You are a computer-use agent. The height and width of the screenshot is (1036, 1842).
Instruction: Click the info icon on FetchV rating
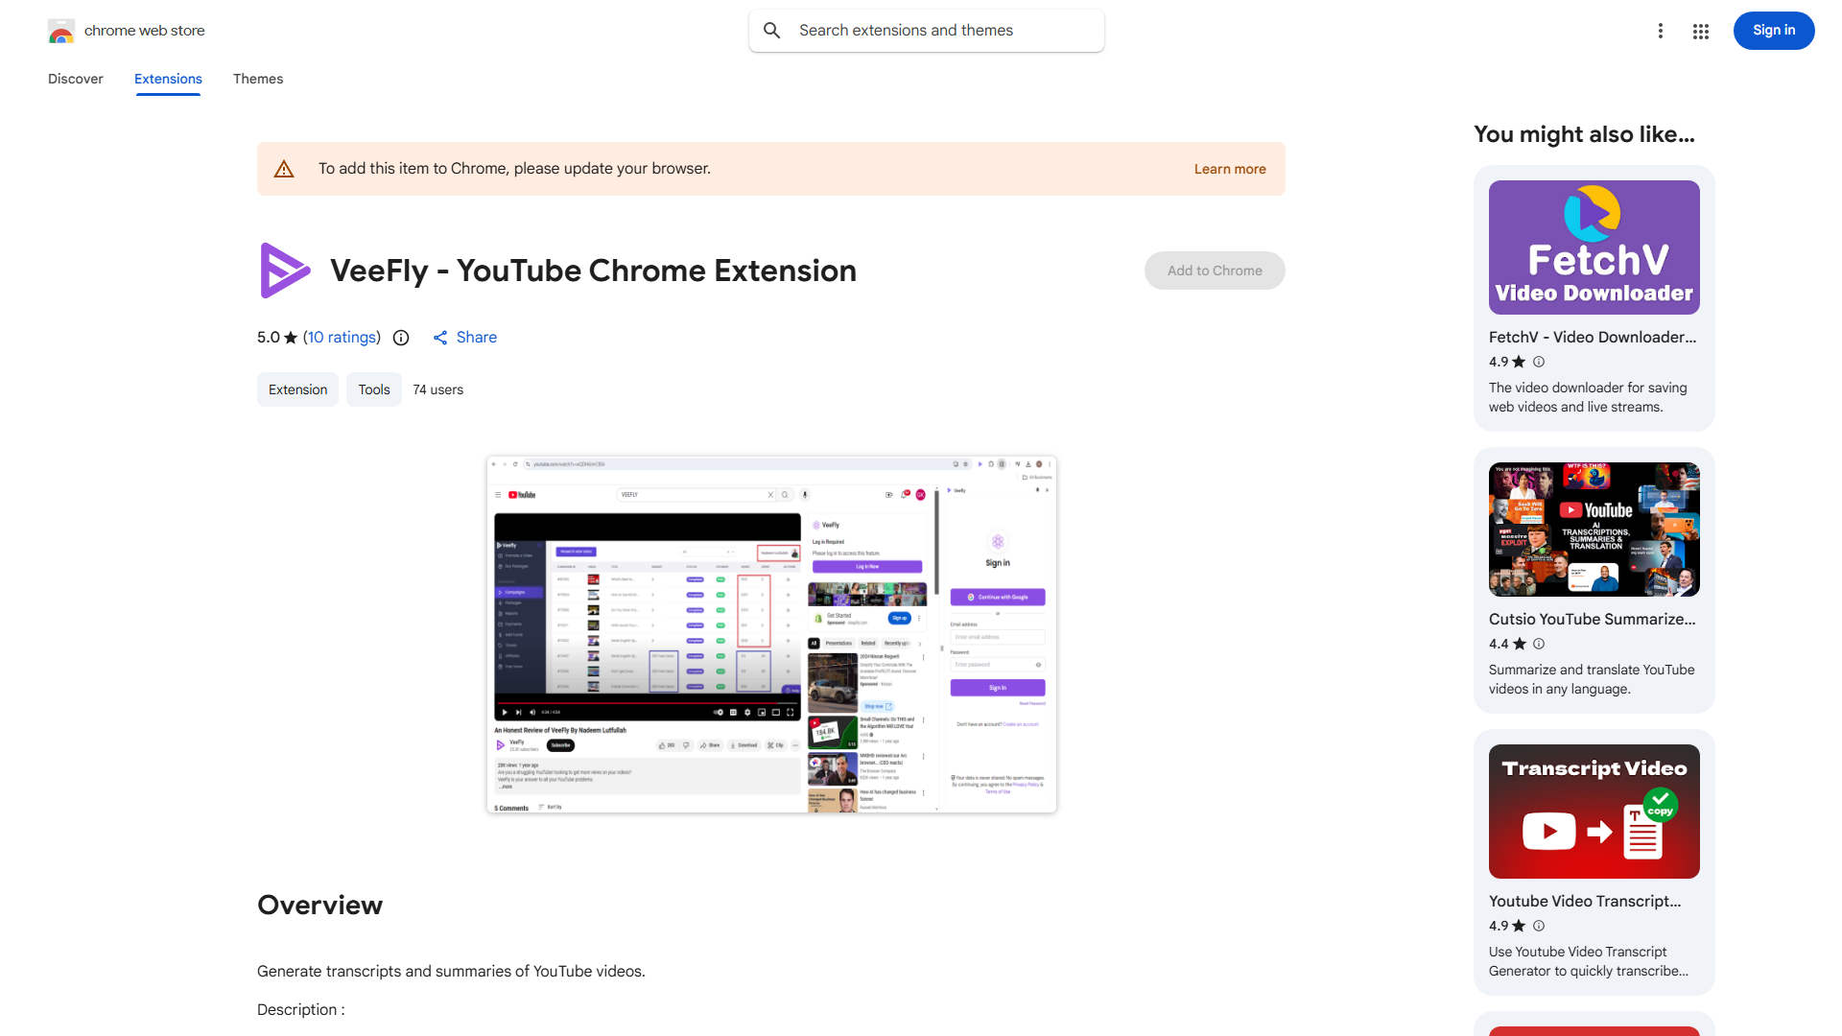(1538, 362)
